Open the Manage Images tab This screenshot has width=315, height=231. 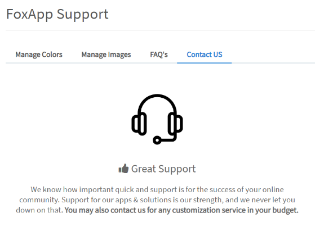106,55
